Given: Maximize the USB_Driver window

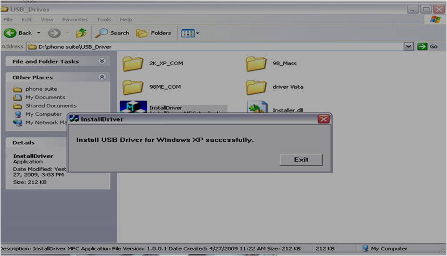Looking at the screenshot, I should pos(426,9).
